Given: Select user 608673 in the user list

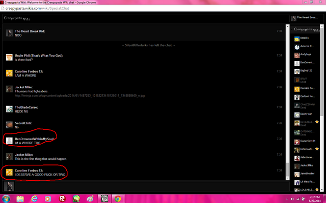Looking at the screenshot, I should 305,39.
